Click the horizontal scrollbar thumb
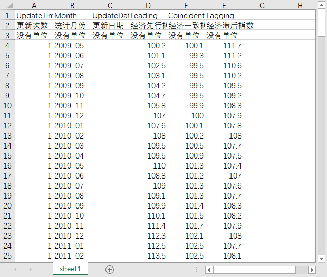327x277 pixels. (x=254, y=270)
